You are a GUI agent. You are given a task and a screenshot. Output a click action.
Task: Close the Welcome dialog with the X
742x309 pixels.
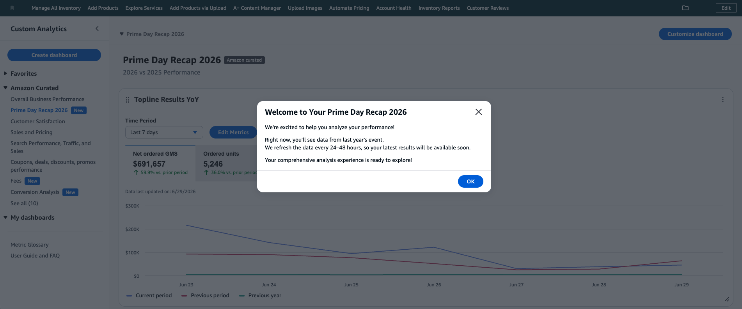tap(479, 112)
